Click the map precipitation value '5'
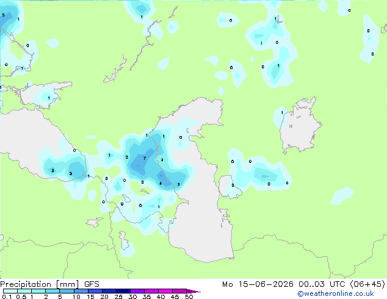Viewport: 387px width, 299px height. coord(4,15)
